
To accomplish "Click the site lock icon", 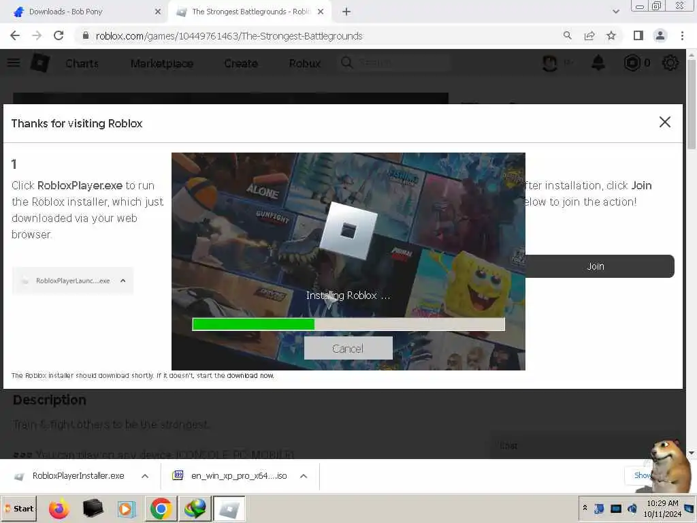I will click(x=86, y=35).
